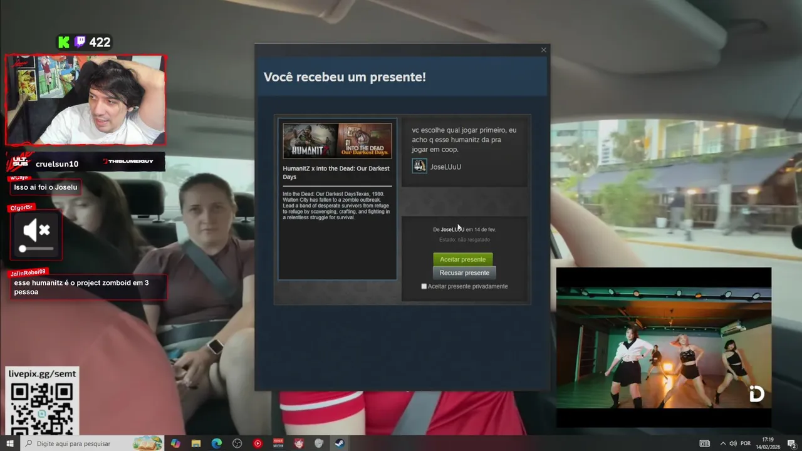Click the Recusar presente button
The width and height of the screenshot is (802, 451).
click(464, 272)
